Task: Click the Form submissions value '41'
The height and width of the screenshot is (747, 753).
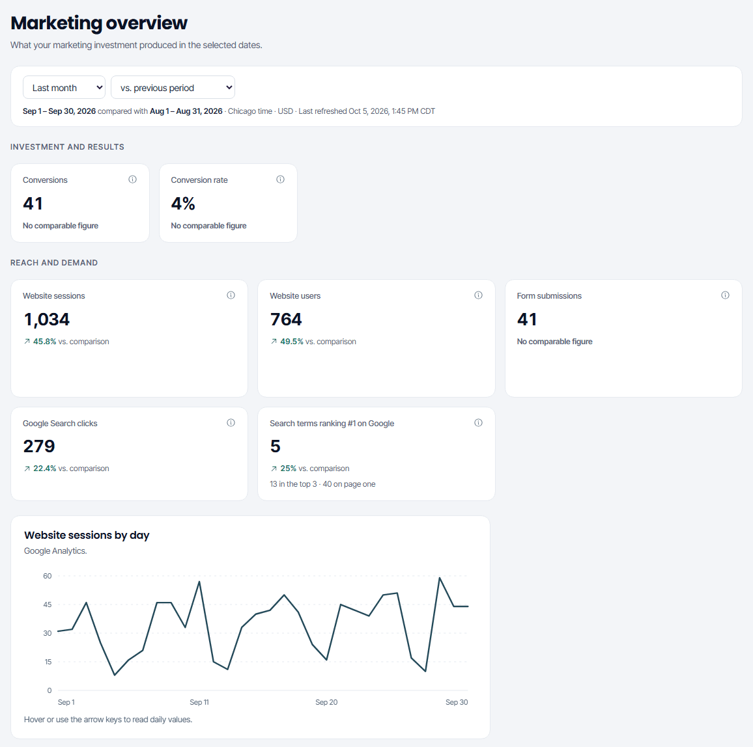Action: [527, 319]
